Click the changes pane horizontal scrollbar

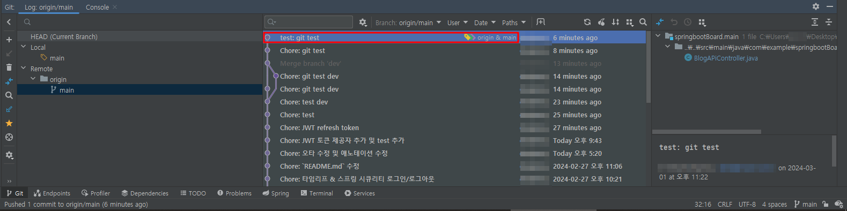coord(706,132)
